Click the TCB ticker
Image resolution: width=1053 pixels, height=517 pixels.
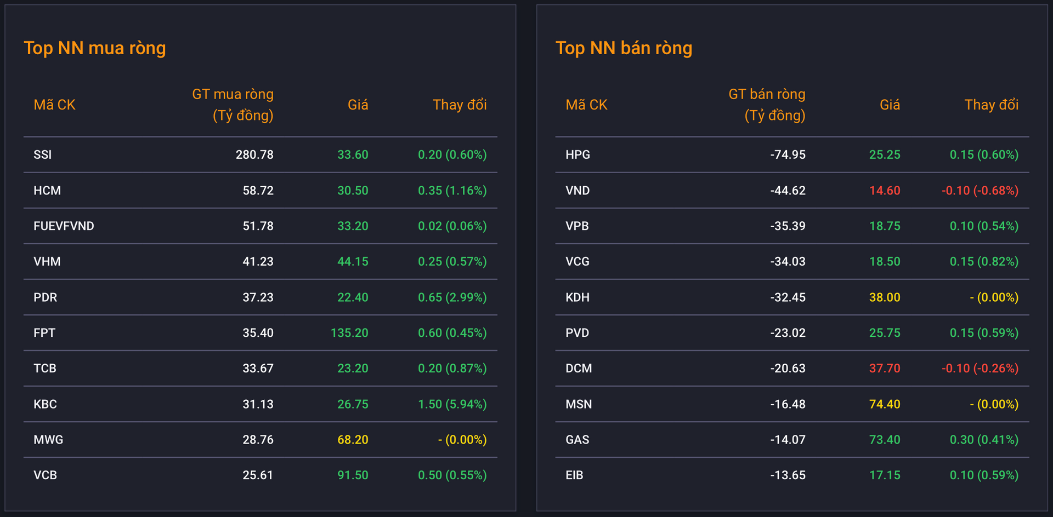[45, 369]
